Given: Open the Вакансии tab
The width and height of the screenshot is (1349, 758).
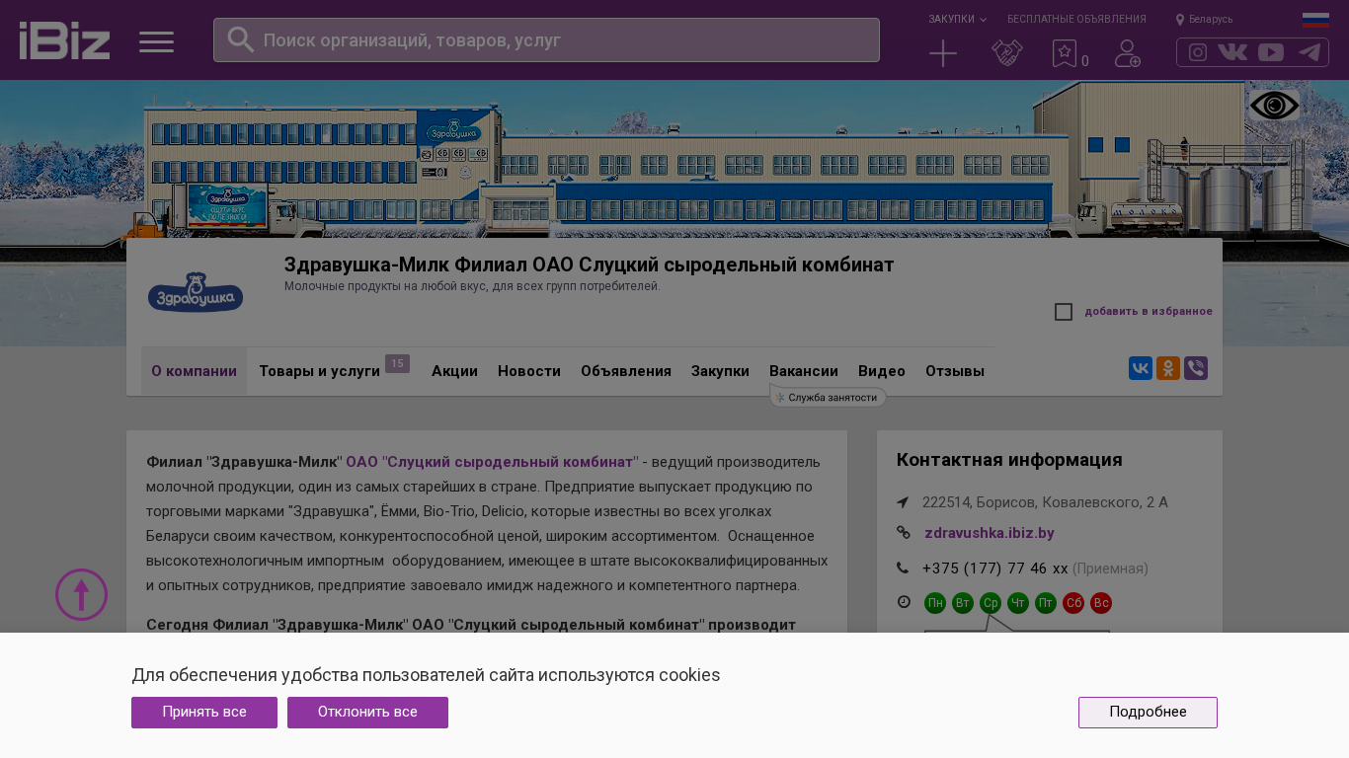Looking at the screenshot, I should coord(804,371).
